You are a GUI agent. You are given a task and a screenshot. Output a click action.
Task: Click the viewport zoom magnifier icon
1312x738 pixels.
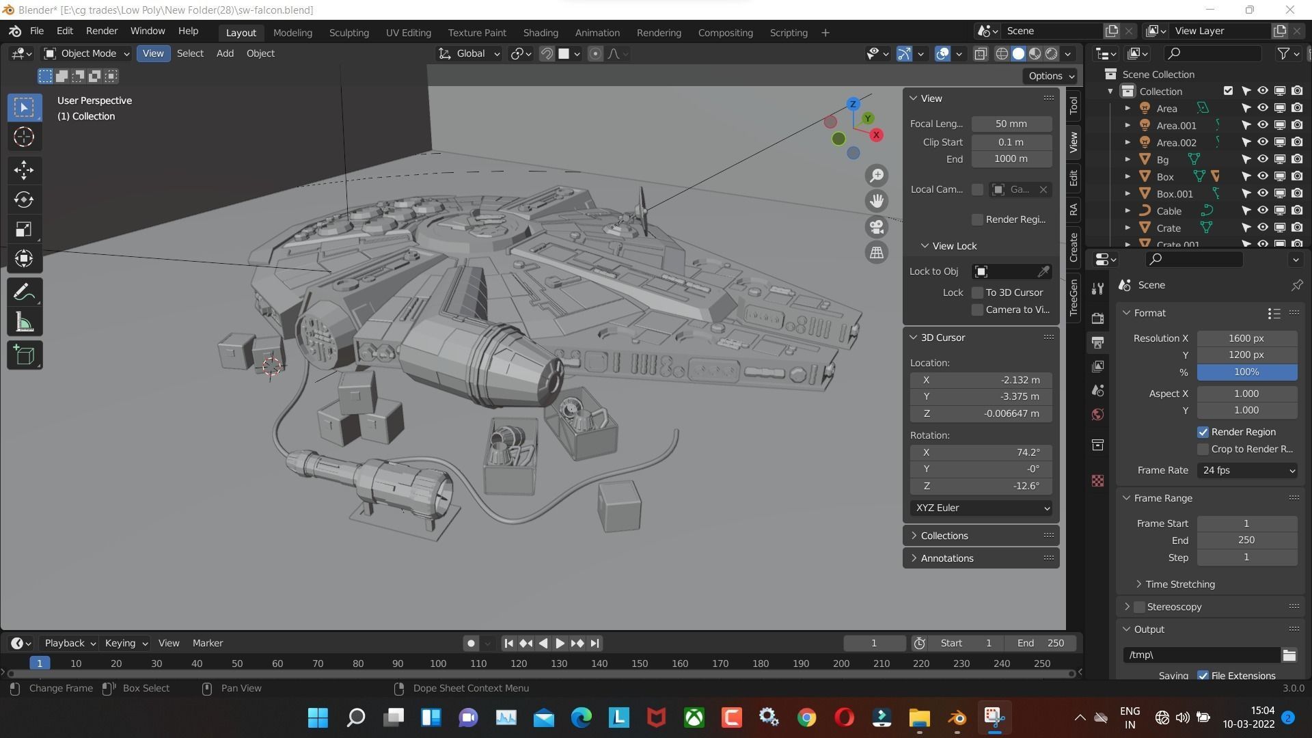coord(877,176)
